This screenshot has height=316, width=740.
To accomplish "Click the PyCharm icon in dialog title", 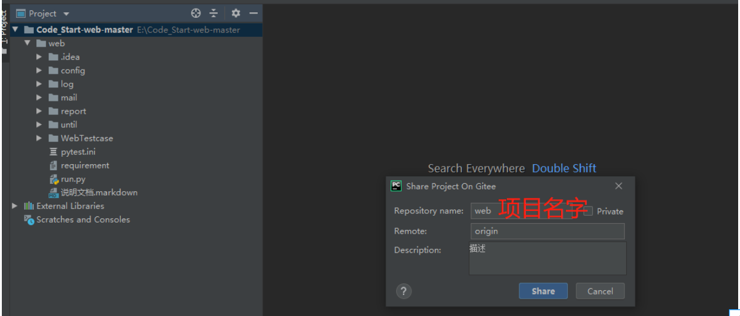I will click(396, 186).
